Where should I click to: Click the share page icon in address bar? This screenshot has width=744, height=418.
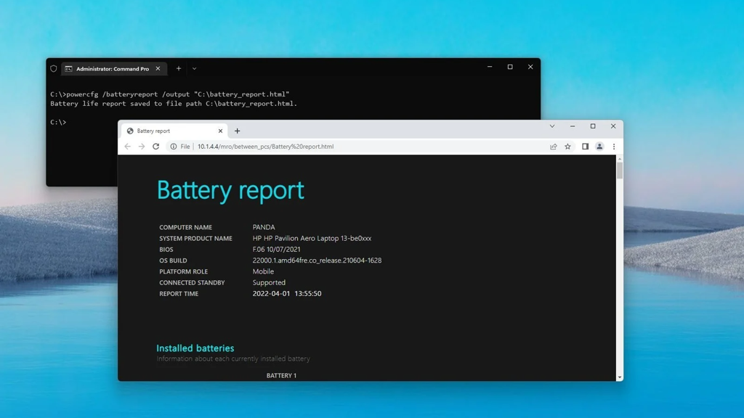click(x=553, y=147)
